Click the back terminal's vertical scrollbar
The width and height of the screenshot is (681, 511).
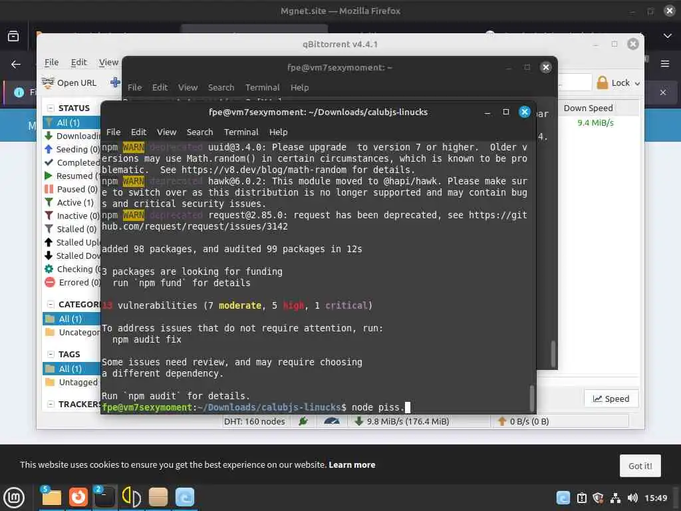coord(553,354)
